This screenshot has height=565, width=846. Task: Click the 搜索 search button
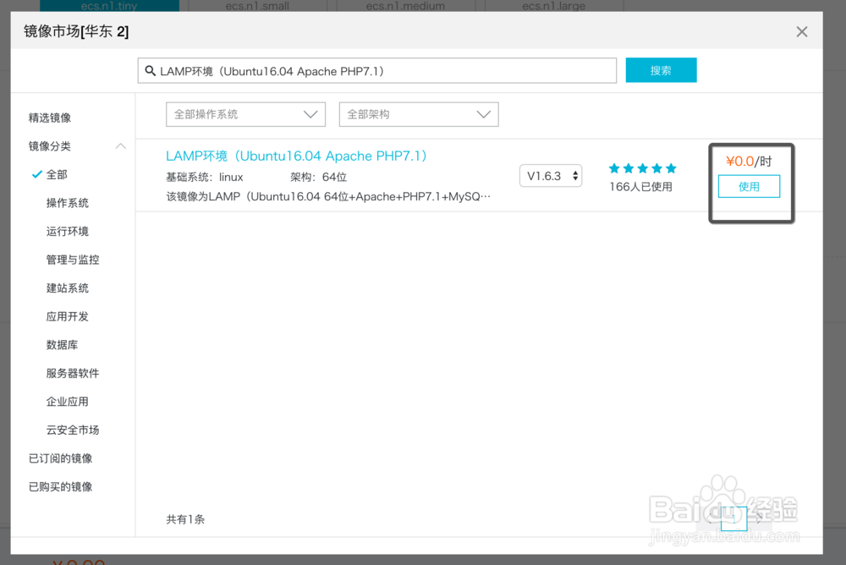[661, 70]
